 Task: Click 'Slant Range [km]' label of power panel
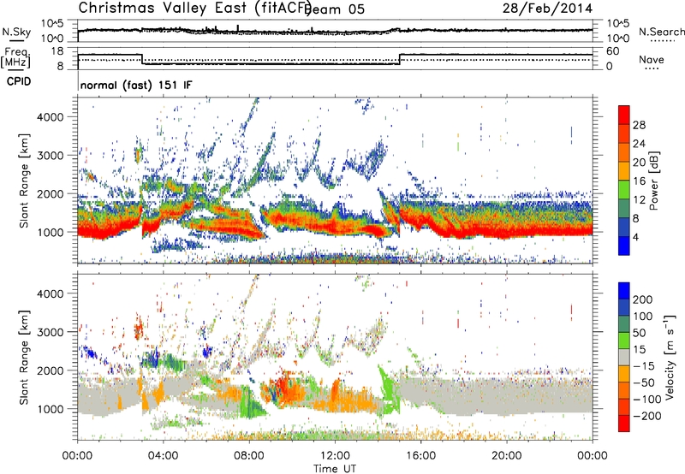coord(24,181)
